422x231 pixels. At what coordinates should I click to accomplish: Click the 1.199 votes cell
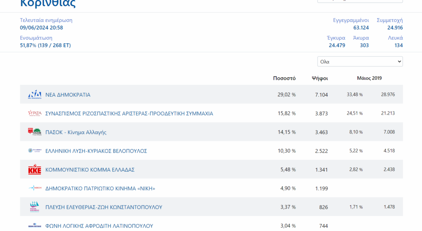321,188
